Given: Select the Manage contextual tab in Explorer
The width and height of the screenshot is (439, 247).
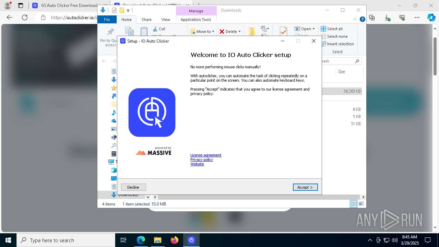Looking at the screenshot, I should (196, 11).
